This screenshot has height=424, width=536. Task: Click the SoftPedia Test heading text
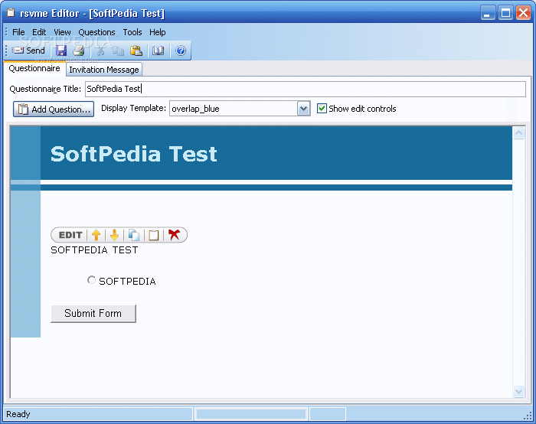(x=134, y=154)
